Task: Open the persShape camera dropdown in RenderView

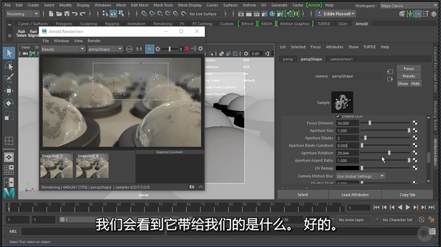Action: coord(105,49)
